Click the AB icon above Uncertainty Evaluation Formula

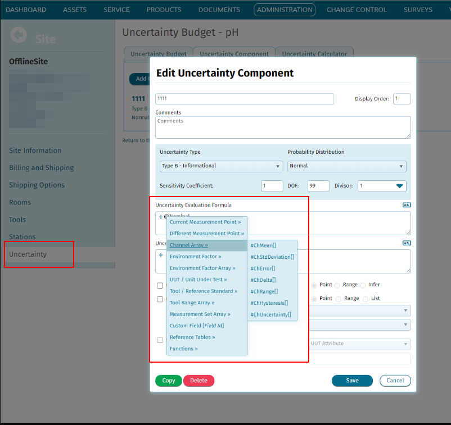[407, 205]
